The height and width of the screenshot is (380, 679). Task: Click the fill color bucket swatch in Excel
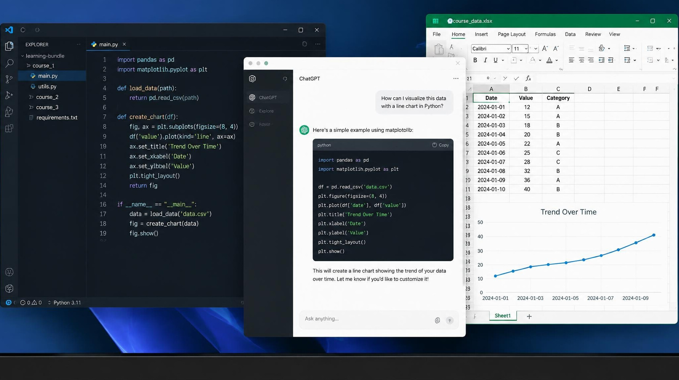pos(533,60)
